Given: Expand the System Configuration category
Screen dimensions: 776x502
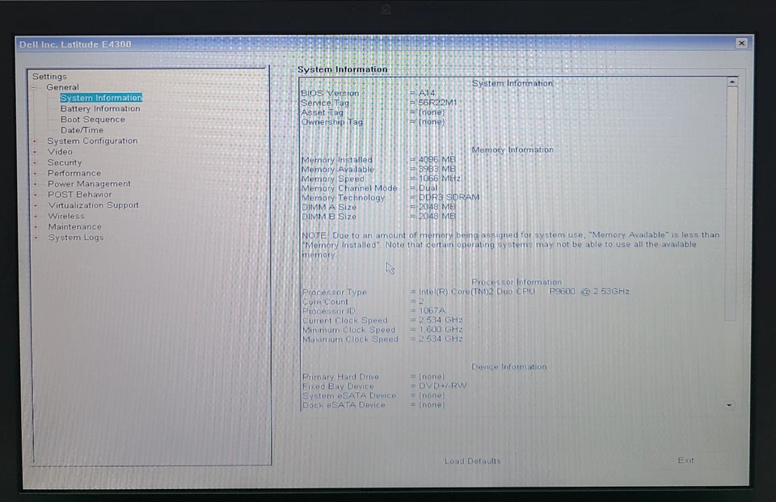Looking at the screenshot, I should click(93, 140).
